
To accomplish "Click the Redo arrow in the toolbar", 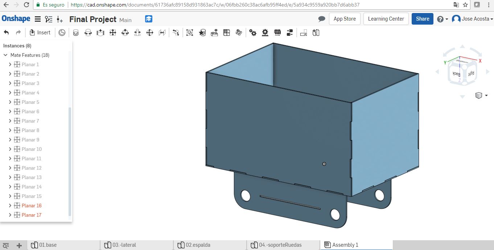I will coord(18,33).
